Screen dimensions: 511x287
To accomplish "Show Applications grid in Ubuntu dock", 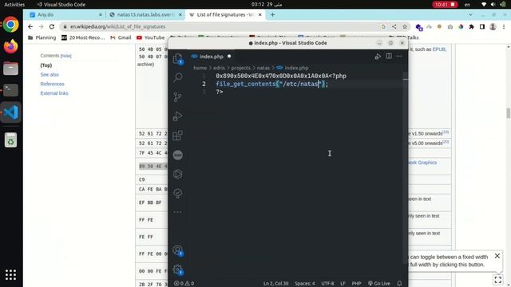I will tap(10, 274).
